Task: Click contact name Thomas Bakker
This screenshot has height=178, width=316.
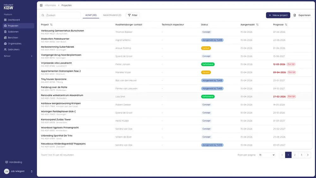Action: 124,32
